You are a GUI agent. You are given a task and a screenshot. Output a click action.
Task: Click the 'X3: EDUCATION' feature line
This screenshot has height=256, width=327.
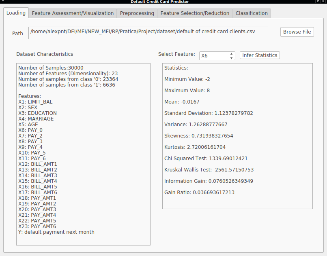point(37,113)
